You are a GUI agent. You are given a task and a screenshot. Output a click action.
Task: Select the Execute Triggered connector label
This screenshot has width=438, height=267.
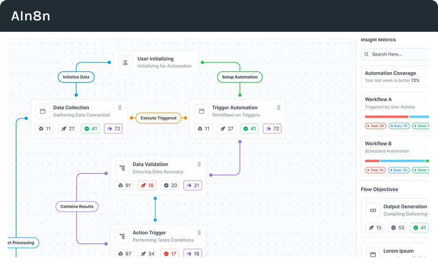coord(158,118)
